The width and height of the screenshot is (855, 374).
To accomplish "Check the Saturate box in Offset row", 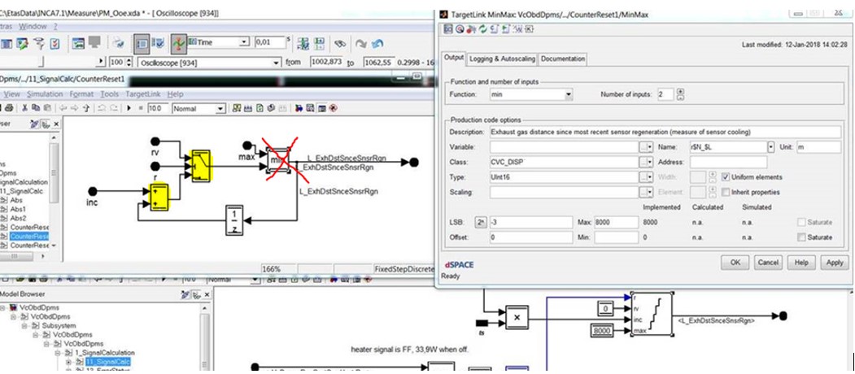I will [803, 237].
